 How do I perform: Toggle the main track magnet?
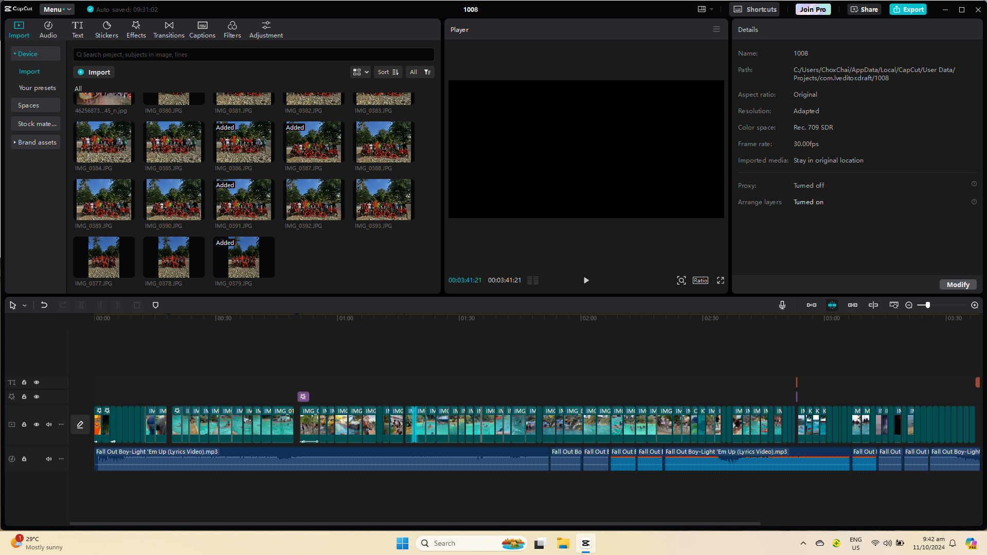pos(812,305)
